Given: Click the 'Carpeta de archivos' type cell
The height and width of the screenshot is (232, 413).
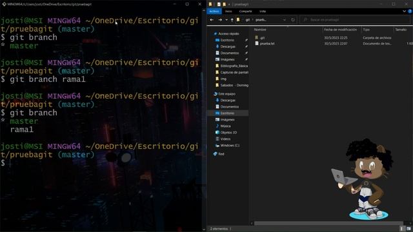Looking at the screenshot, I should click(x=377, y=38).
